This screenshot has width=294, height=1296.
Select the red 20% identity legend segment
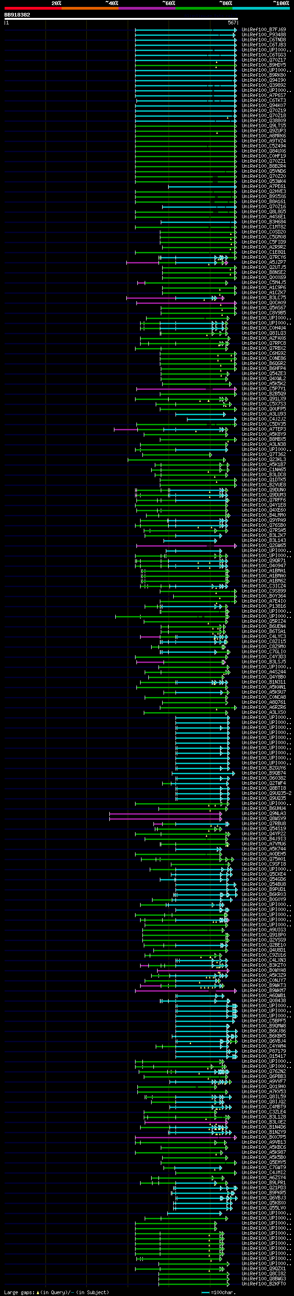[x=33, y=8]
